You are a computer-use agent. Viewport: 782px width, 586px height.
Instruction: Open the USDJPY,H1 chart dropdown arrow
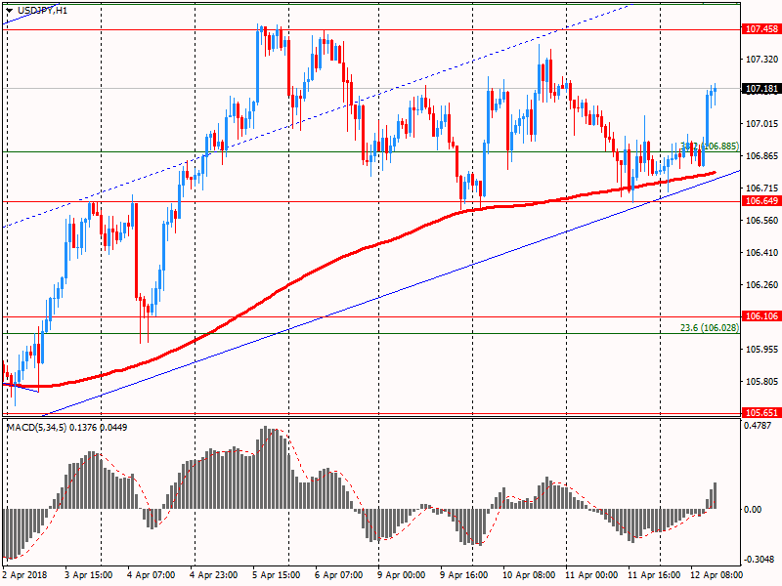pos(10,11)
